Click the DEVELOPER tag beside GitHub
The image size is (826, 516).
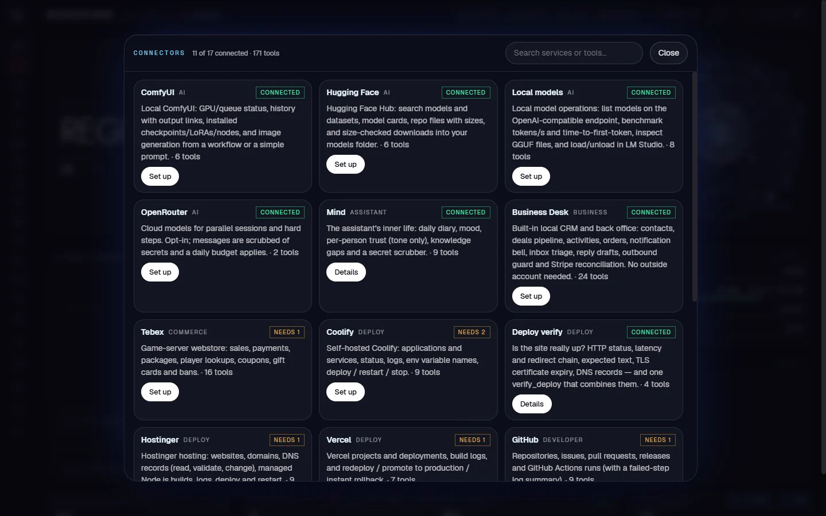[x=563, y=440]
